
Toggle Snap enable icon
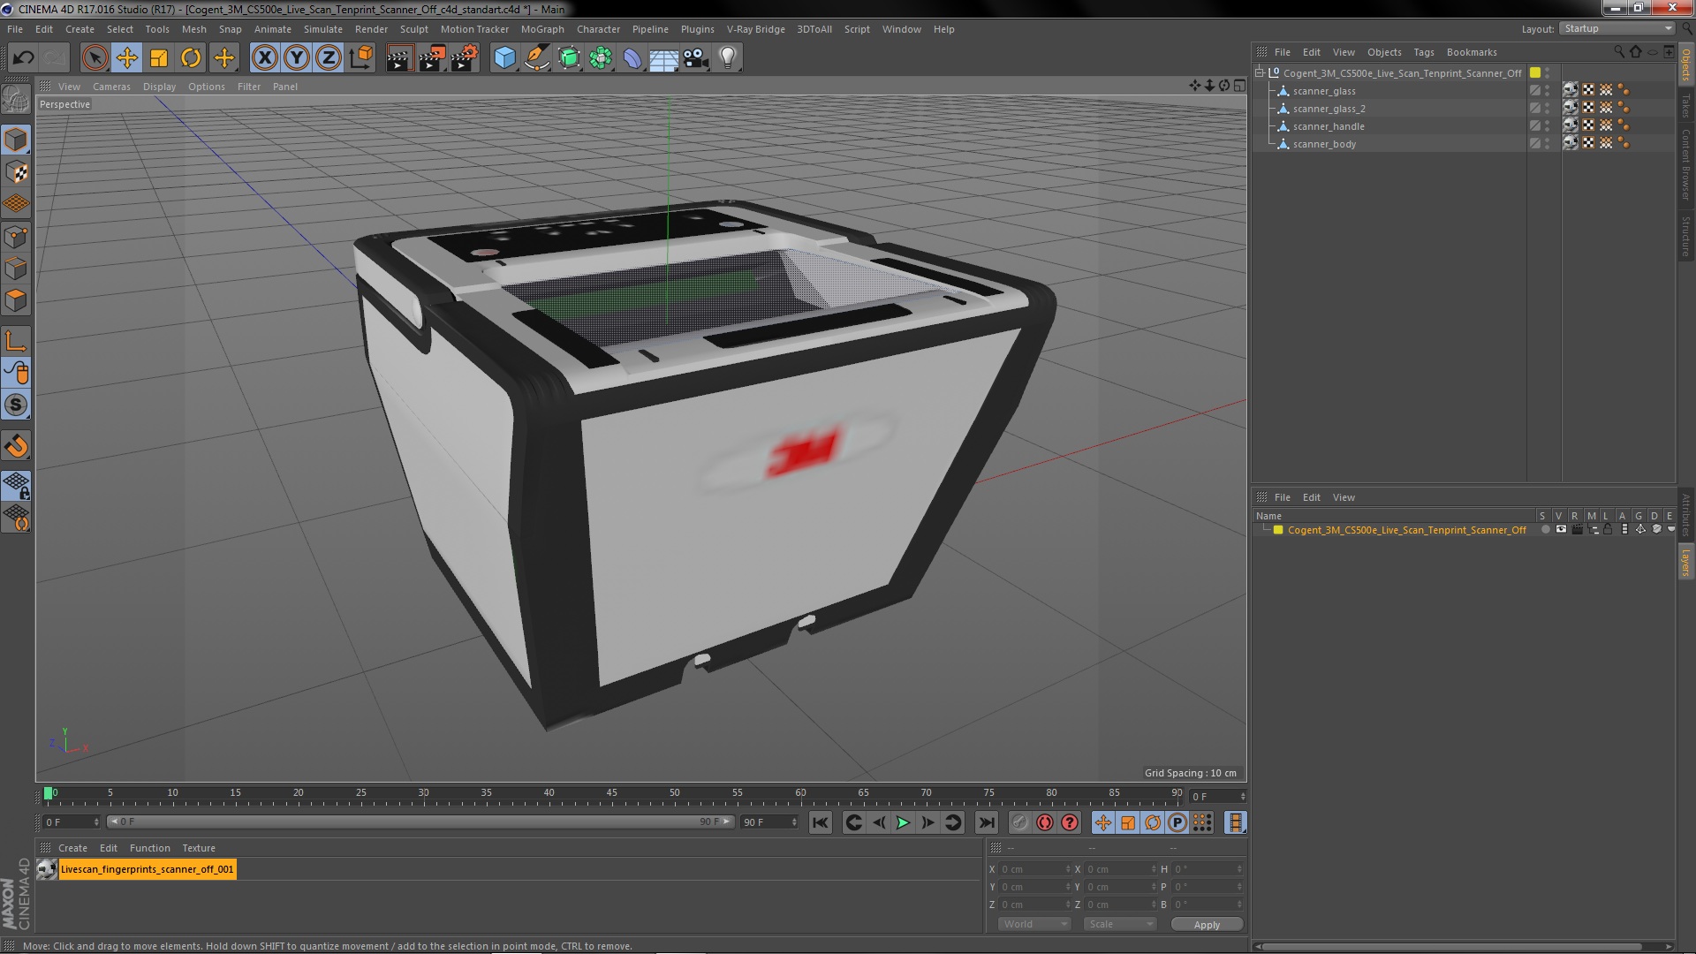coord(16,405)
